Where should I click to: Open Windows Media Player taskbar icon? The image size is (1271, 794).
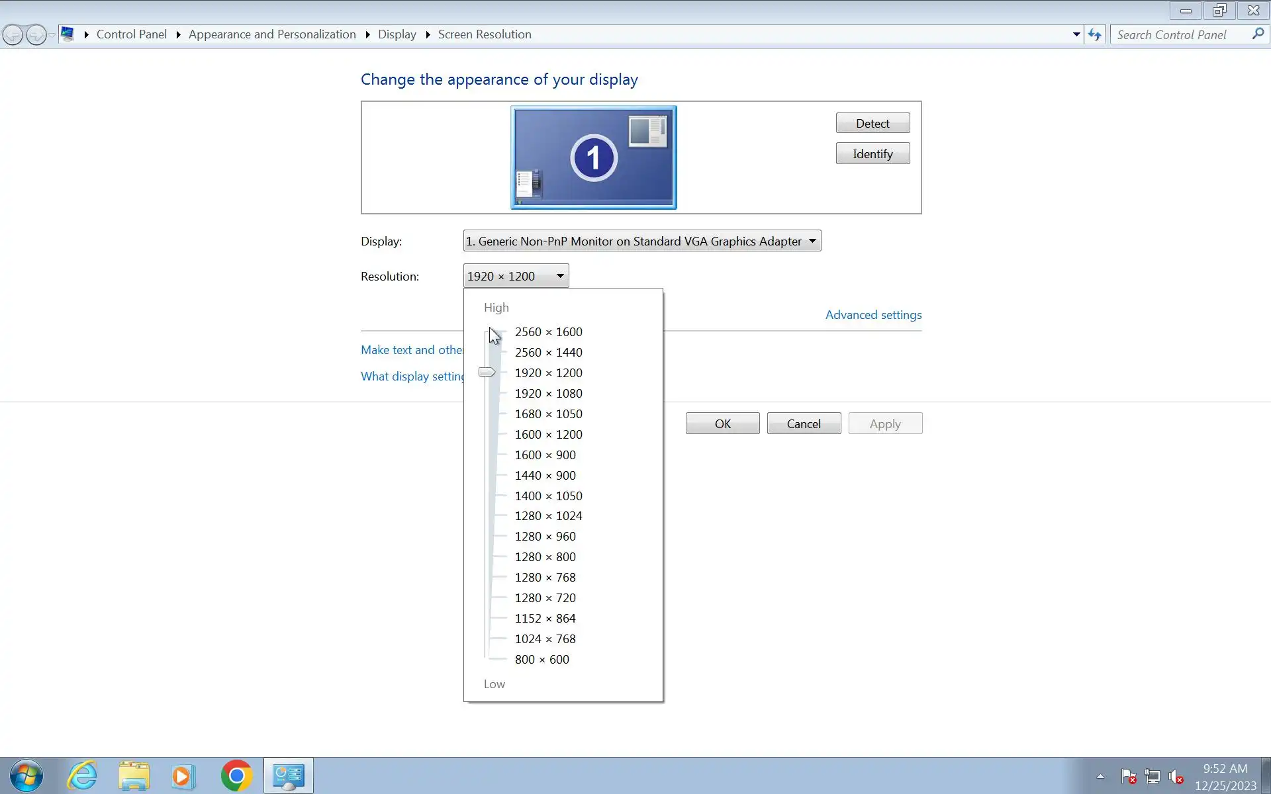[182, 775]
